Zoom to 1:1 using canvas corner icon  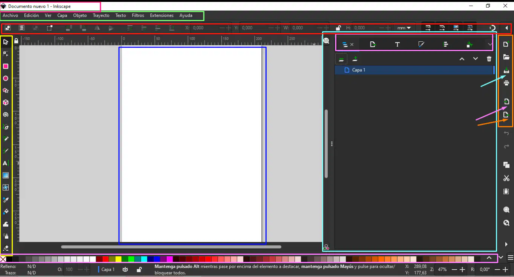326,41
